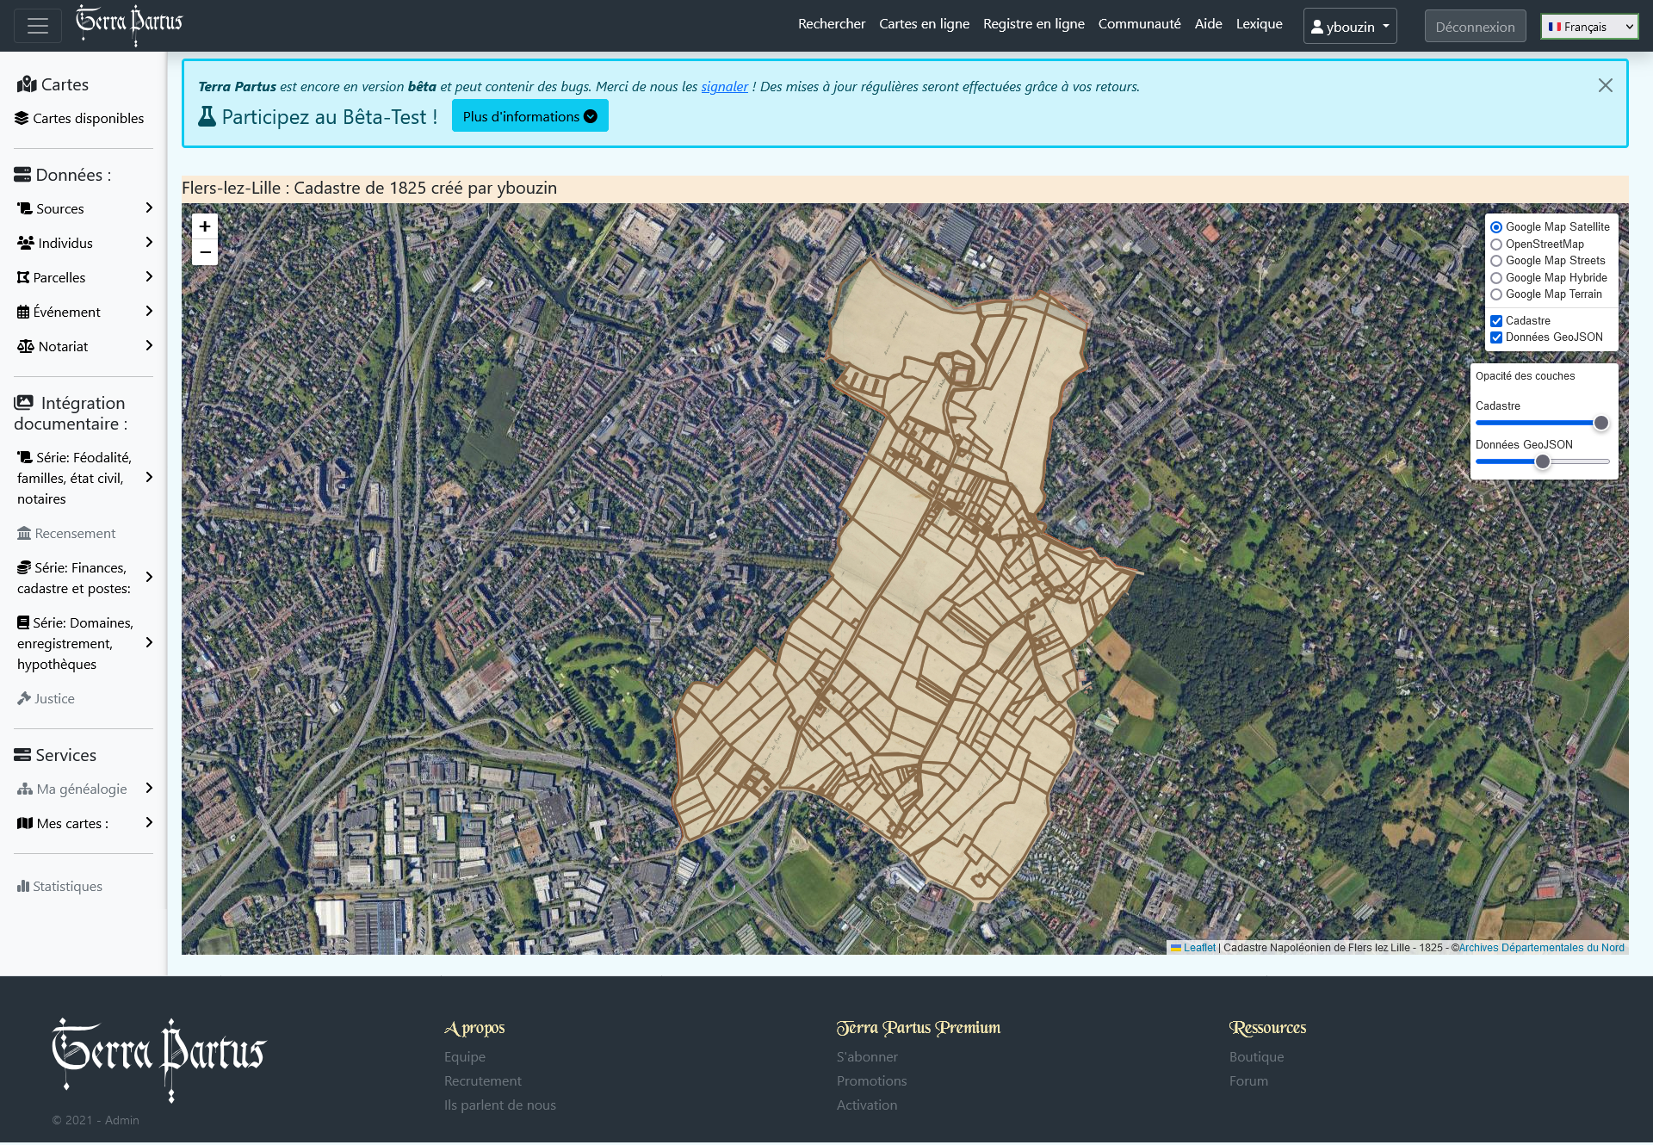Screen dimensions: 1653x1145
Task: Expand the Sources section
Action: [84, 208]
